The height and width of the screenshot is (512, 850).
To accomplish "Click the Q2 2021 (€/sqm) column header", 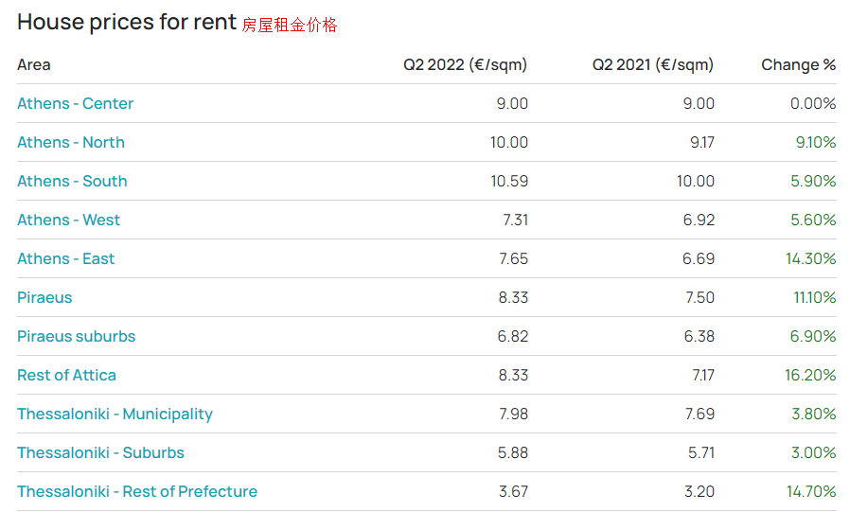I will click(653, 64).
